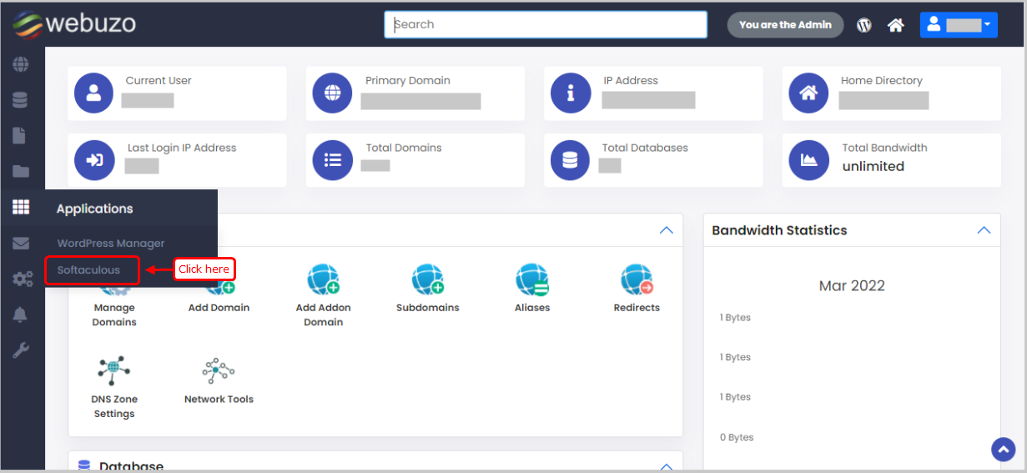Collapse the Bandwidth Statistics panel
1027x473 pixels.
tap(984, 230)
